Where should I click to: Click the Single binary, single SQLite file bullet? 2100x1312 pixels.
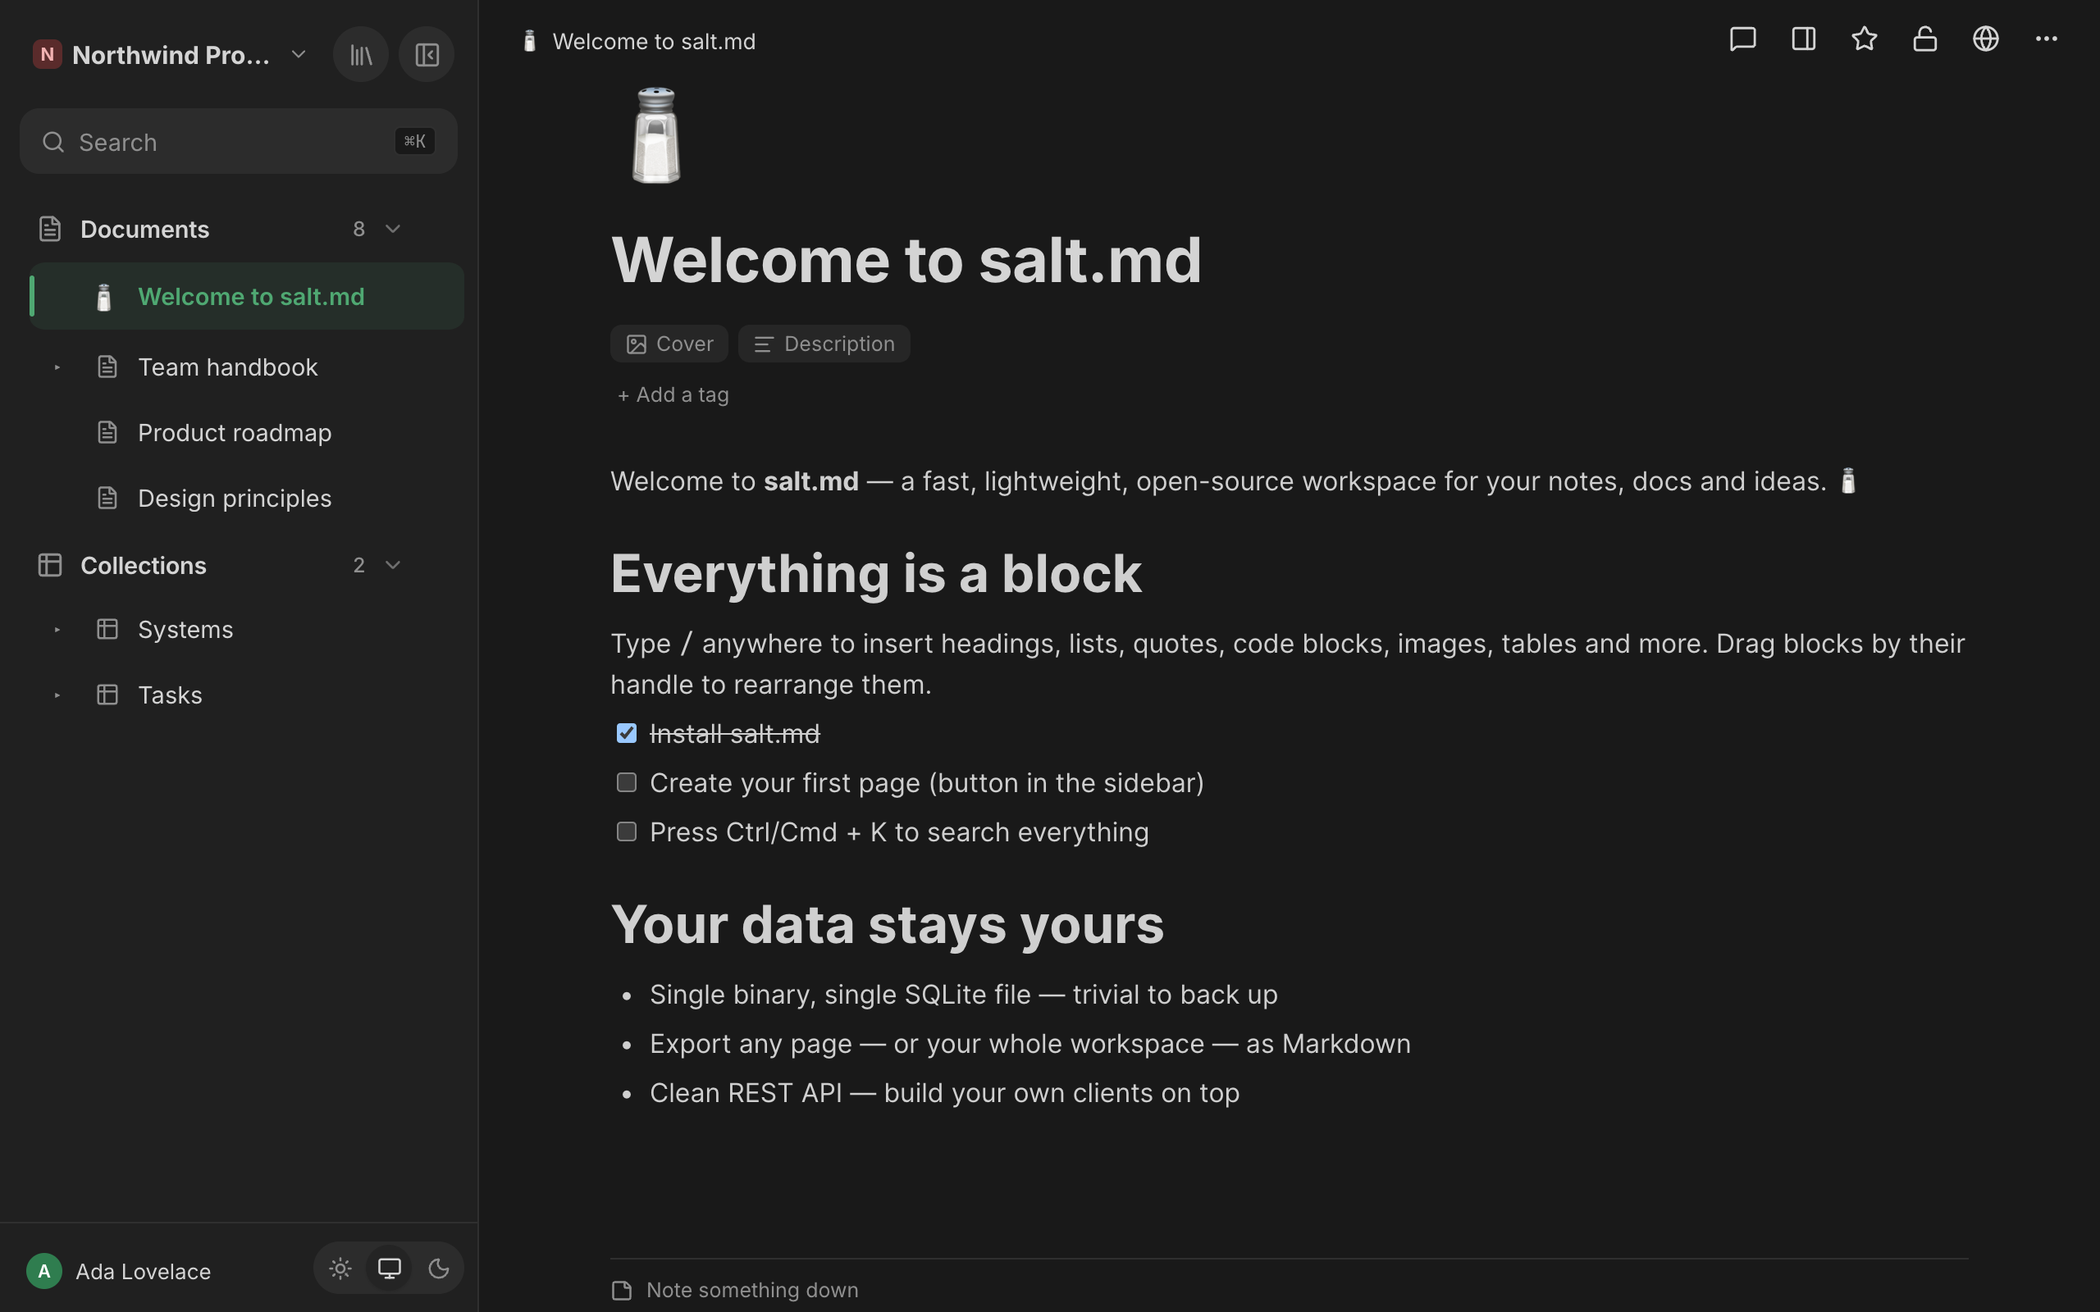coord(963,995)
